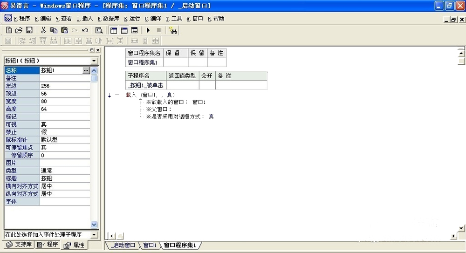Copy selection with the toolbar copy icon
The image size is (466, 253).
(54, 30)
